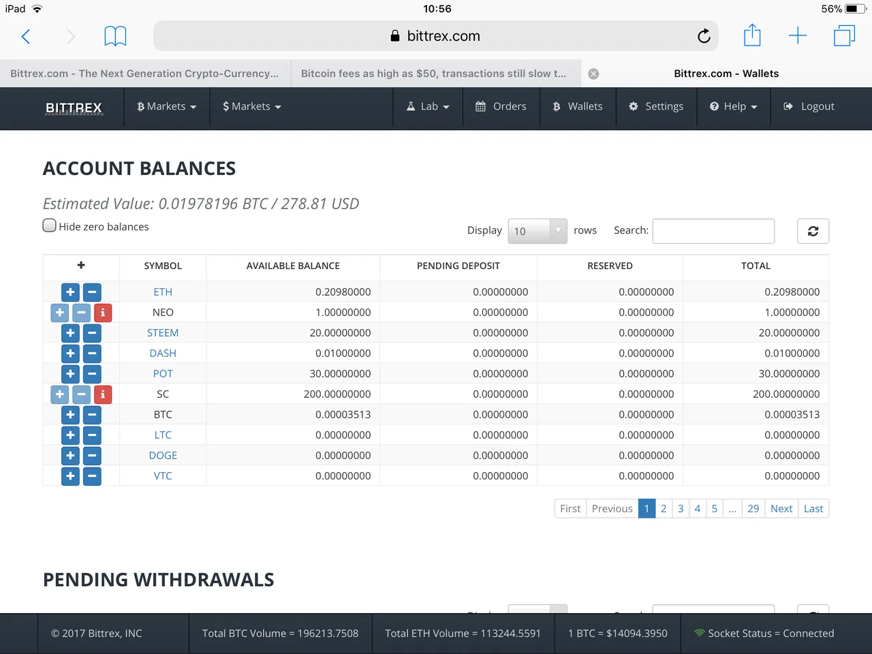Deposit BTC with plus button
The image size is (872, 654).
70,415
